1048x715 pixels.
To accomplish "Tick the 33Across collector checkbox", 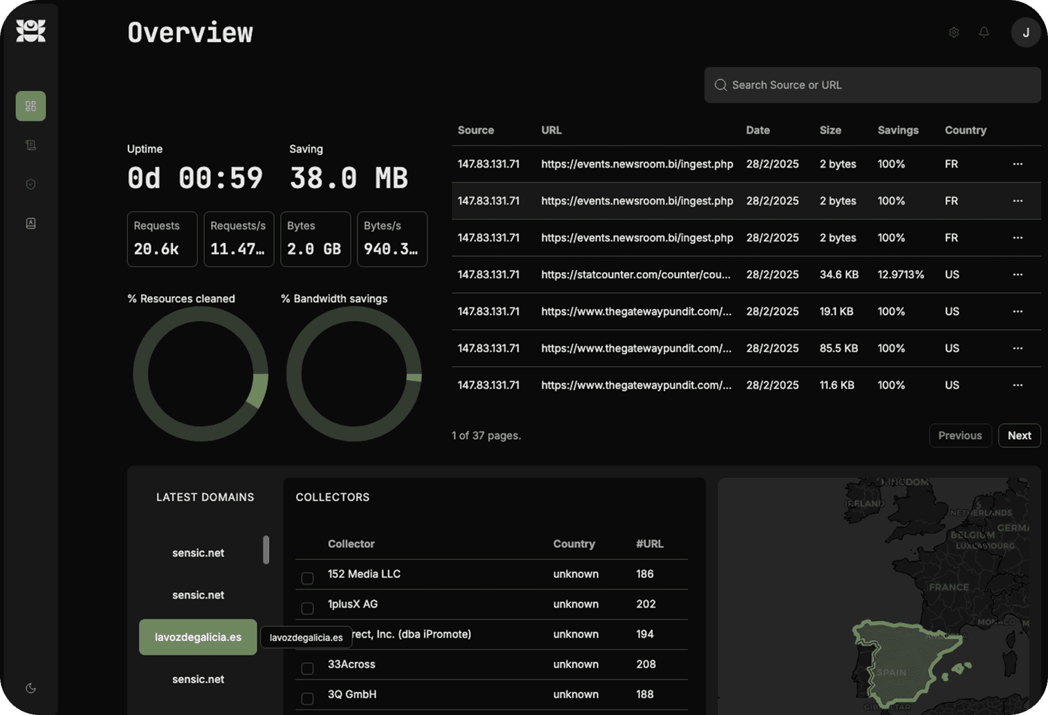I will coord(307,668).
